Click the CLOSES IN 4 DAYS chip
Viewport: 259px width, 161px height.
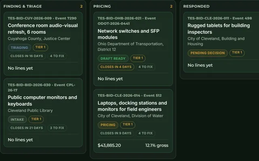(116, 67)
